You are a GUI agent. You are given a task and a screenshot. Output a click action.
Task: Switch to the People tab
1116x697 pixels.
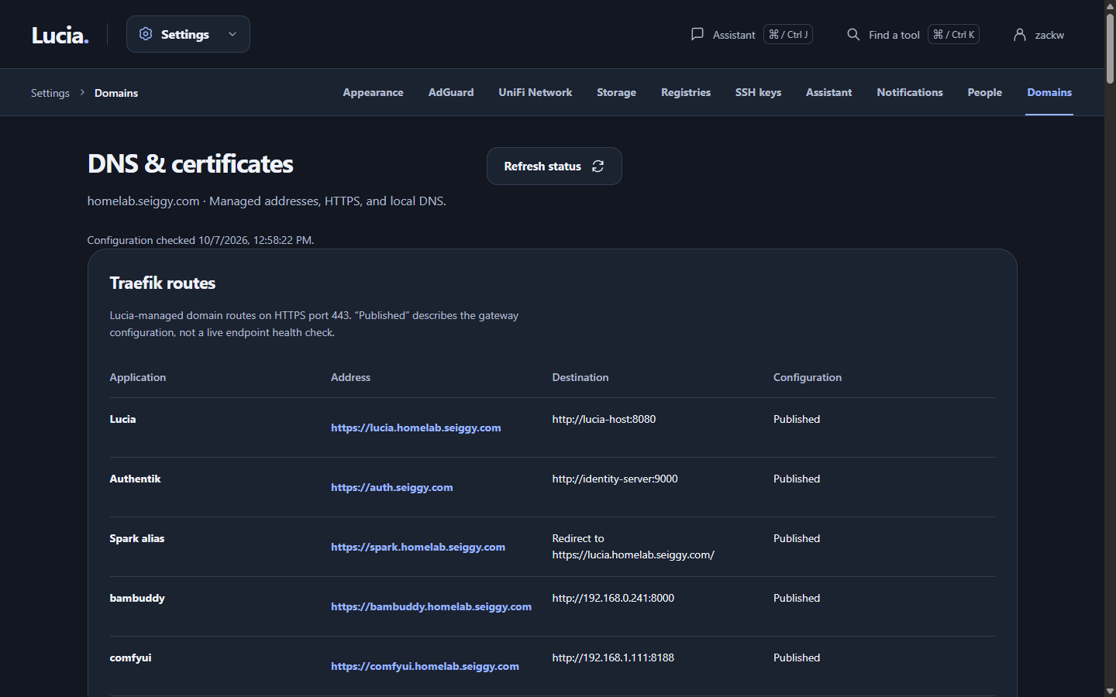point(984,92)
